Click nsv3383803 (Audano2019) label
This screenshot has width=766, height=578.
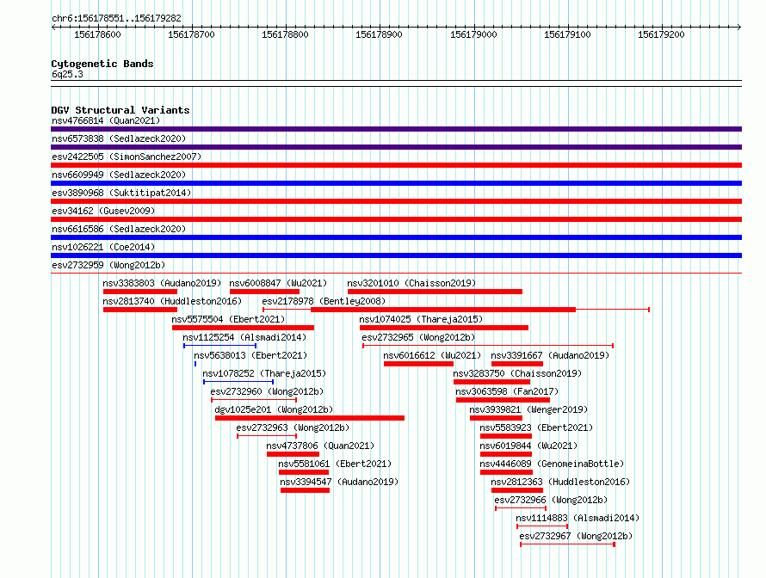click(x=162, y=283)
